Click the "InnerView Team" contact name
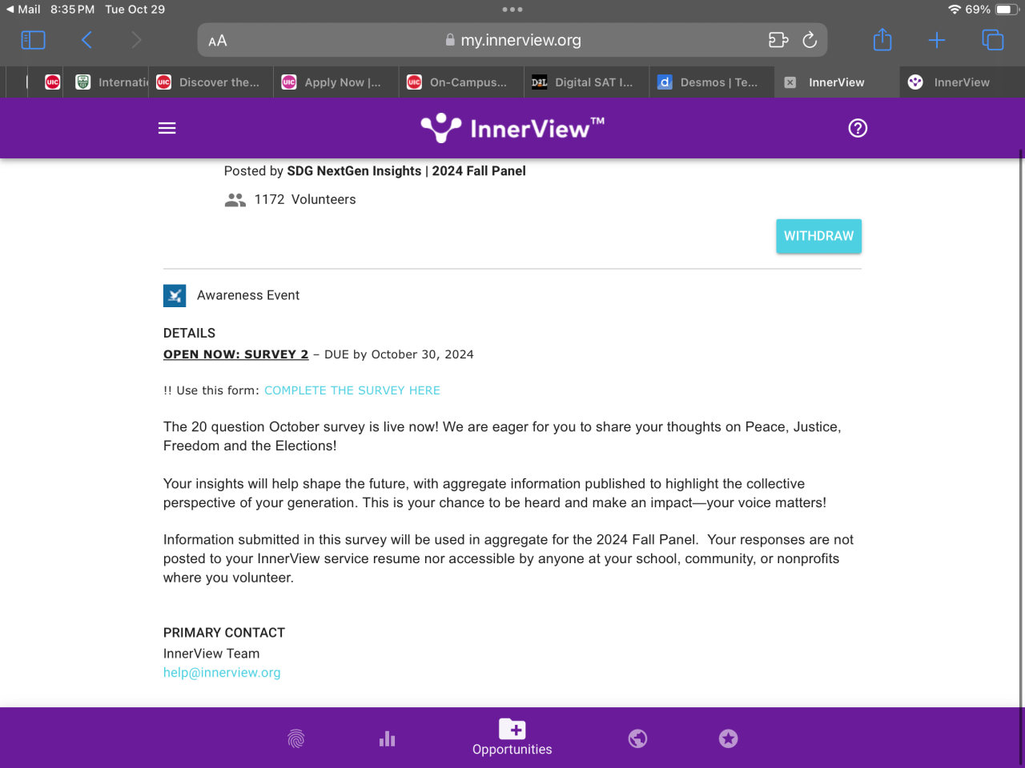 pyautogui.click(x=211, y=654)
